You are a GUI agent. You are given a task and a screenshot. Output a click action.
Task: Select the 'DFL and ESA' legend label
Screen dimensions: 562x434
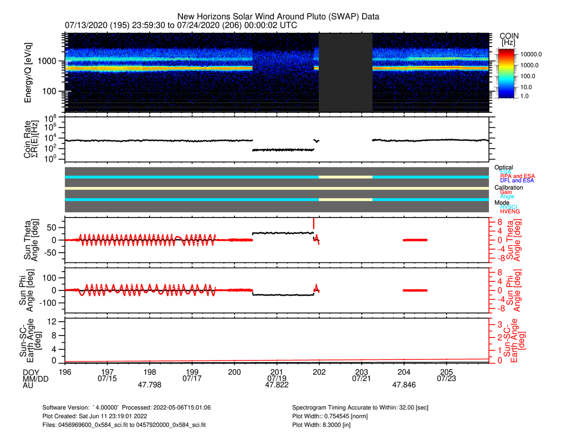click(517, 181)
